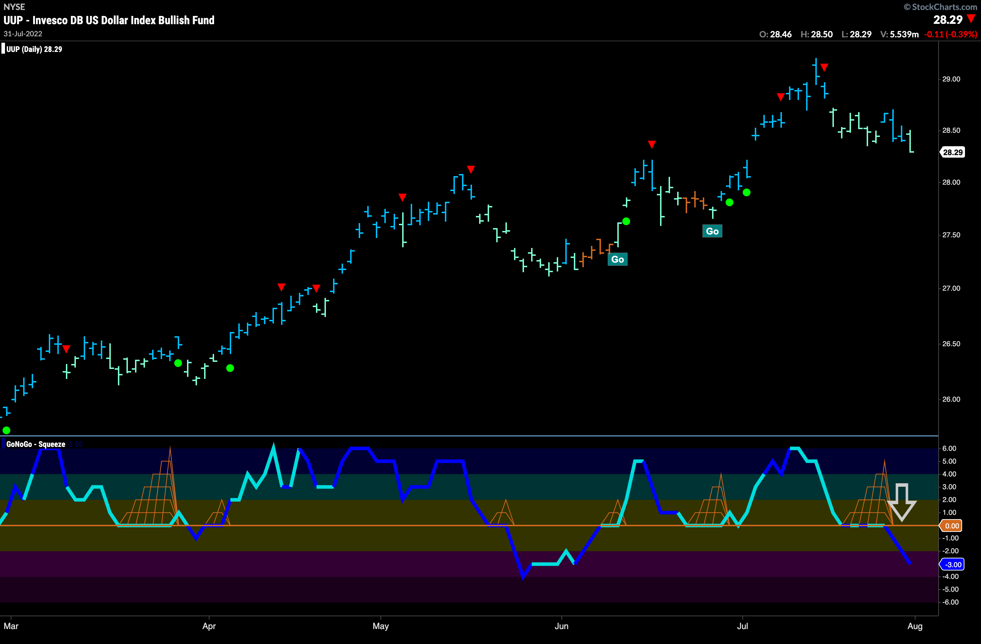The width and height of the screenshot is (981, 644).
Task: Click the orange squeeze grid in late July
Action: [868, 493]
